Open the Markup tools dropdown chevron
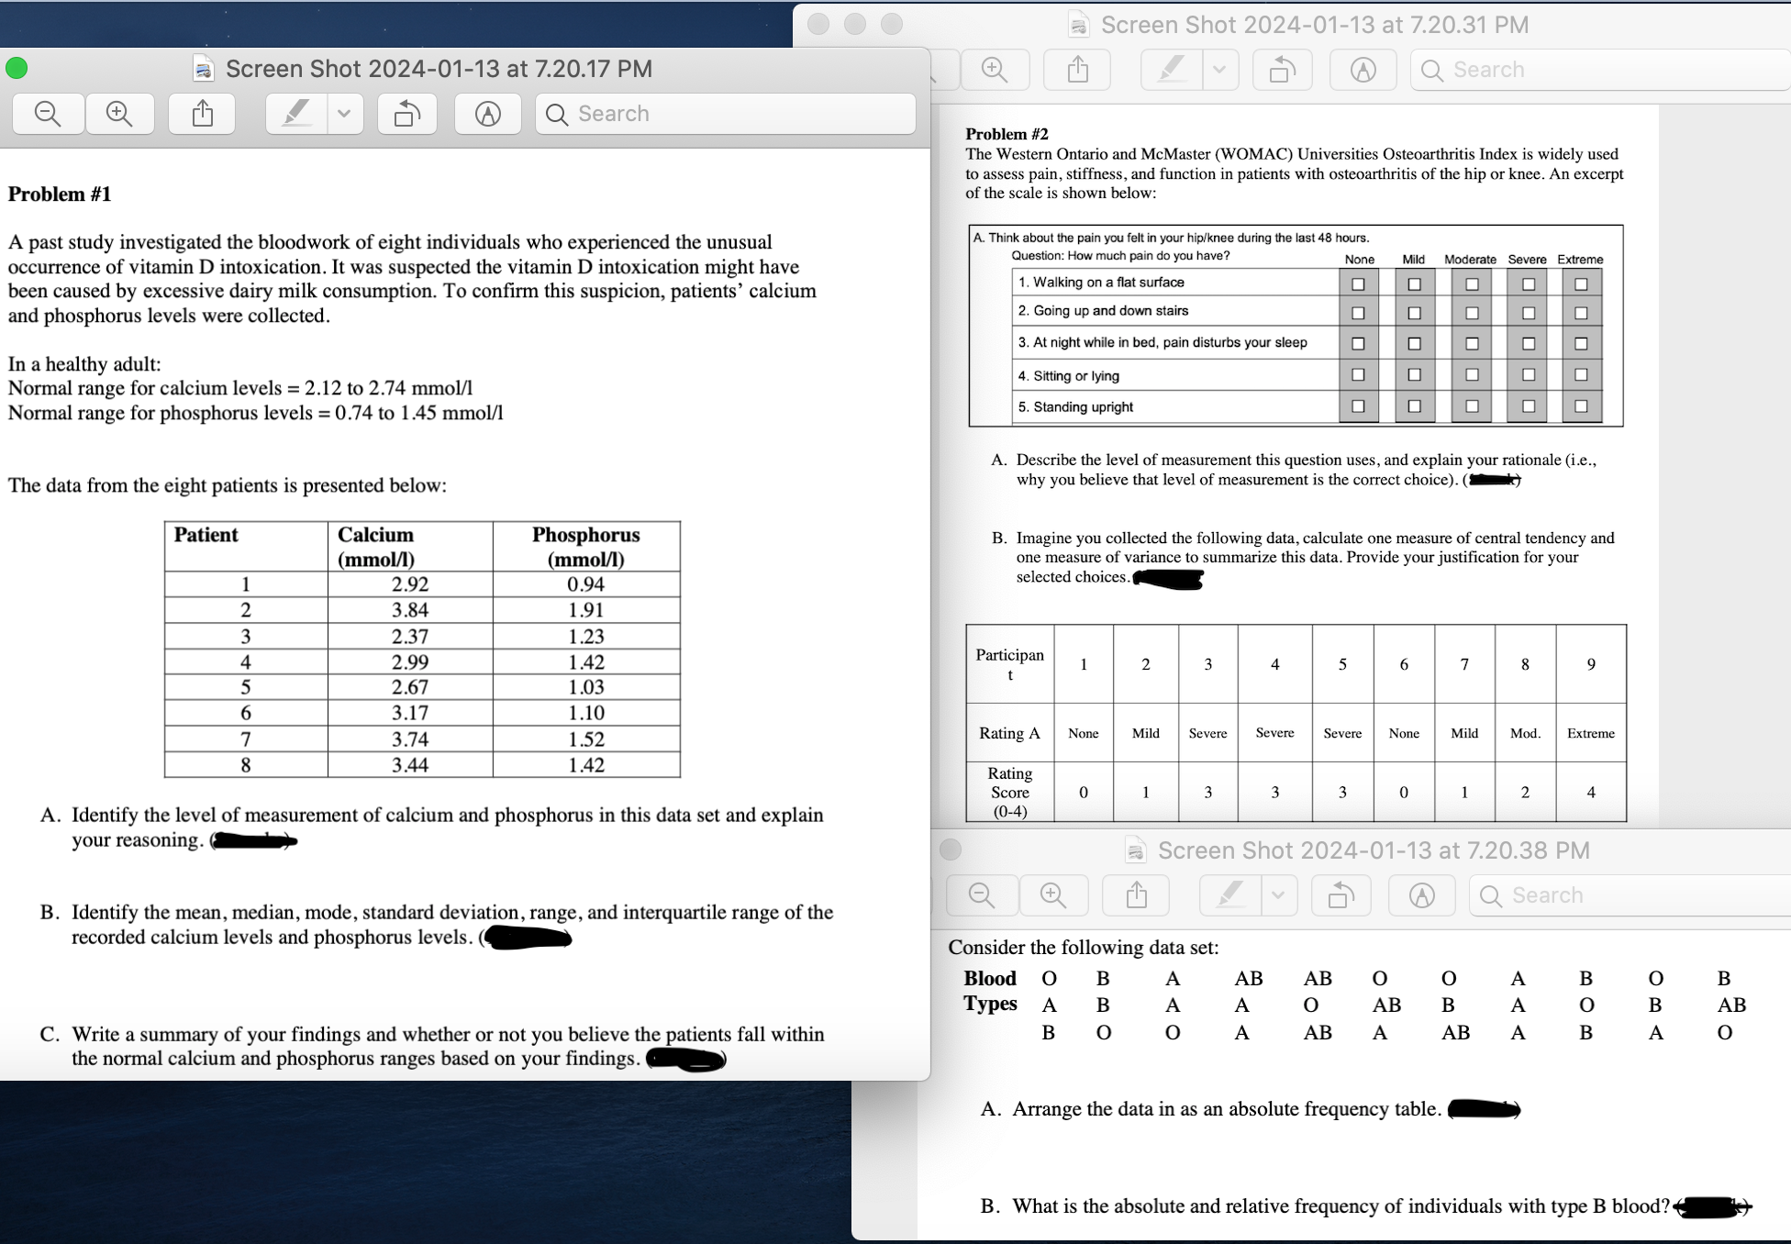This screenshot has height=1244, width=1791. [344, 113]
